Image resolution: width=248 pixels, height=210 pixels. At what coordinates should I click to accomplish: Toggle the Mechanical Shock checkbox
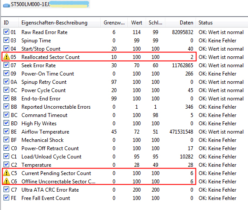[x=6, y=139]
